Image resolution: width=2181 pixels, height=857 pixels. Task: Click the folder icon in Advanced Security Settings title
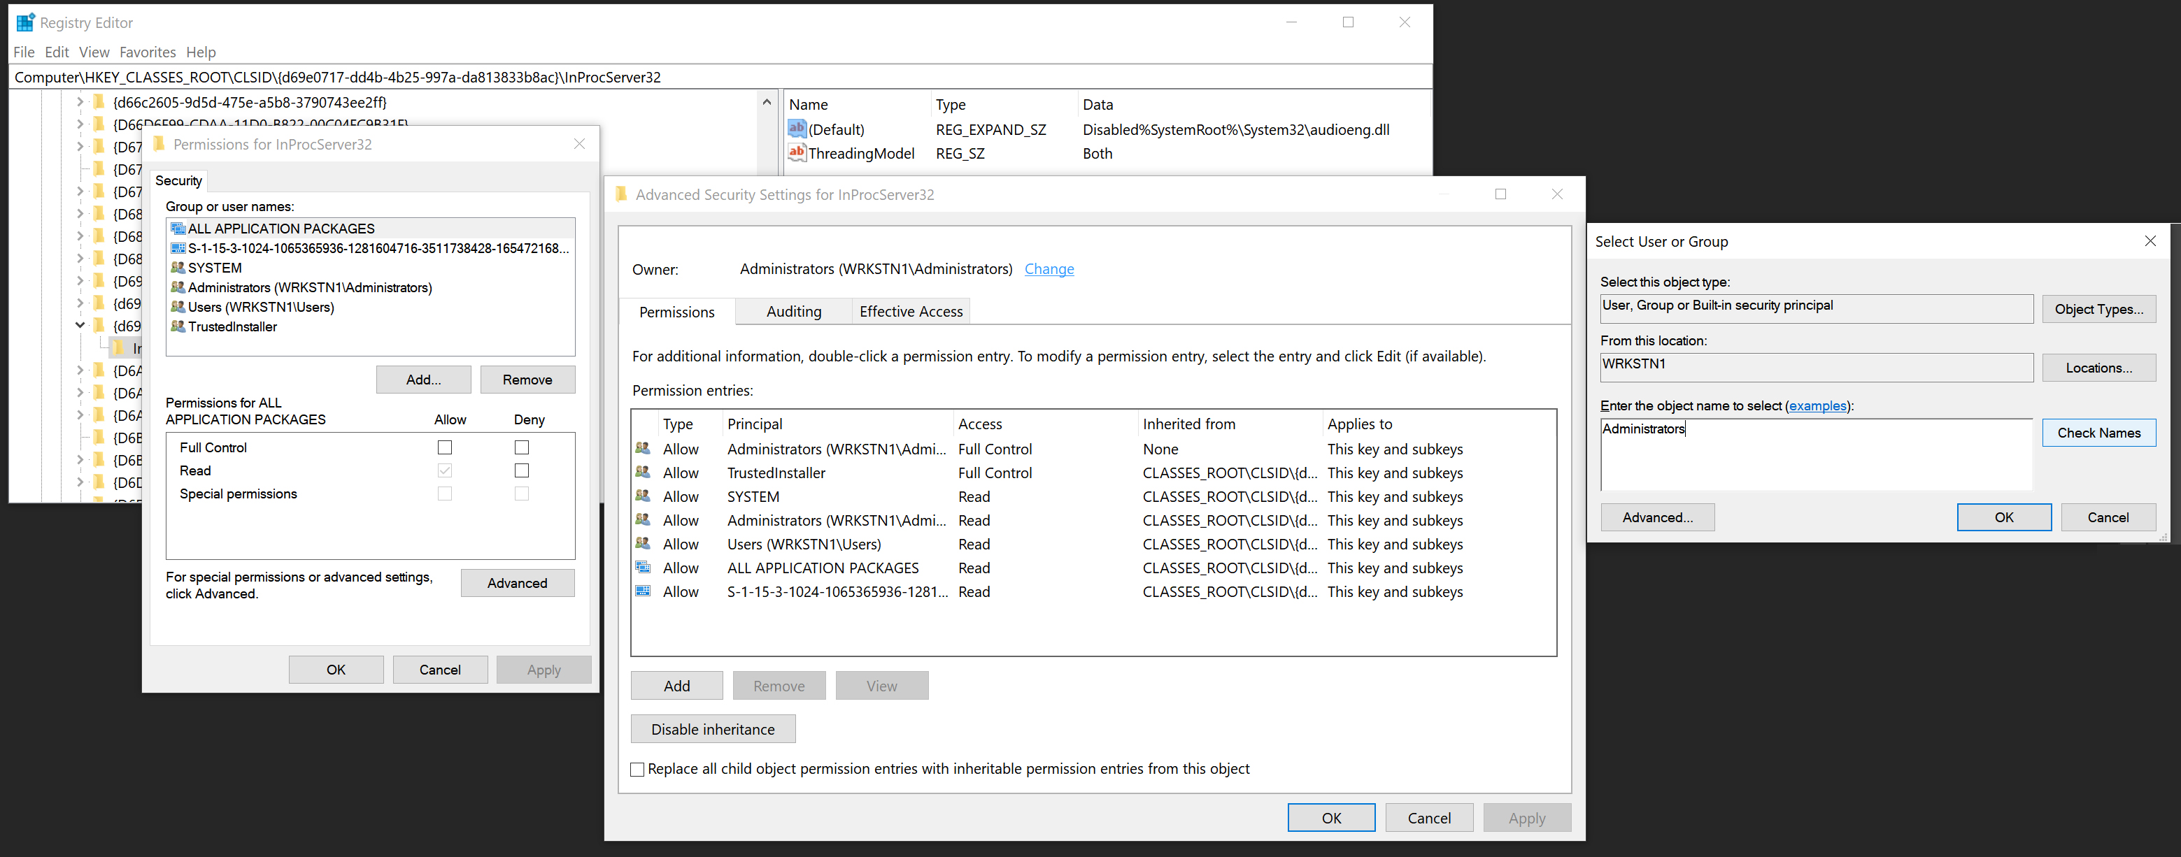620,194
